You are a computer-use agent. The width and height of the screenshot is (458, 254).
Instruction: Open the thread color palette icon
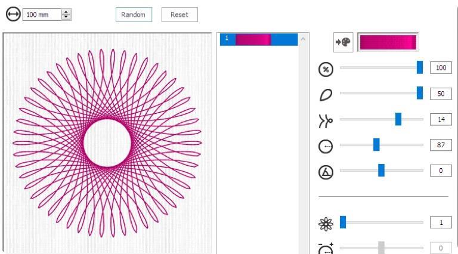342,42
